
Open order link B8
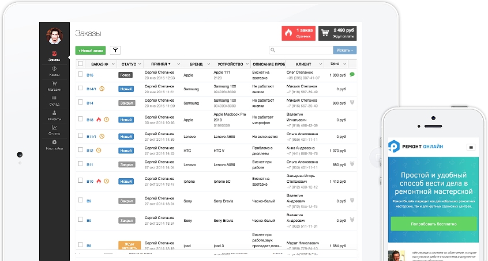89,246
